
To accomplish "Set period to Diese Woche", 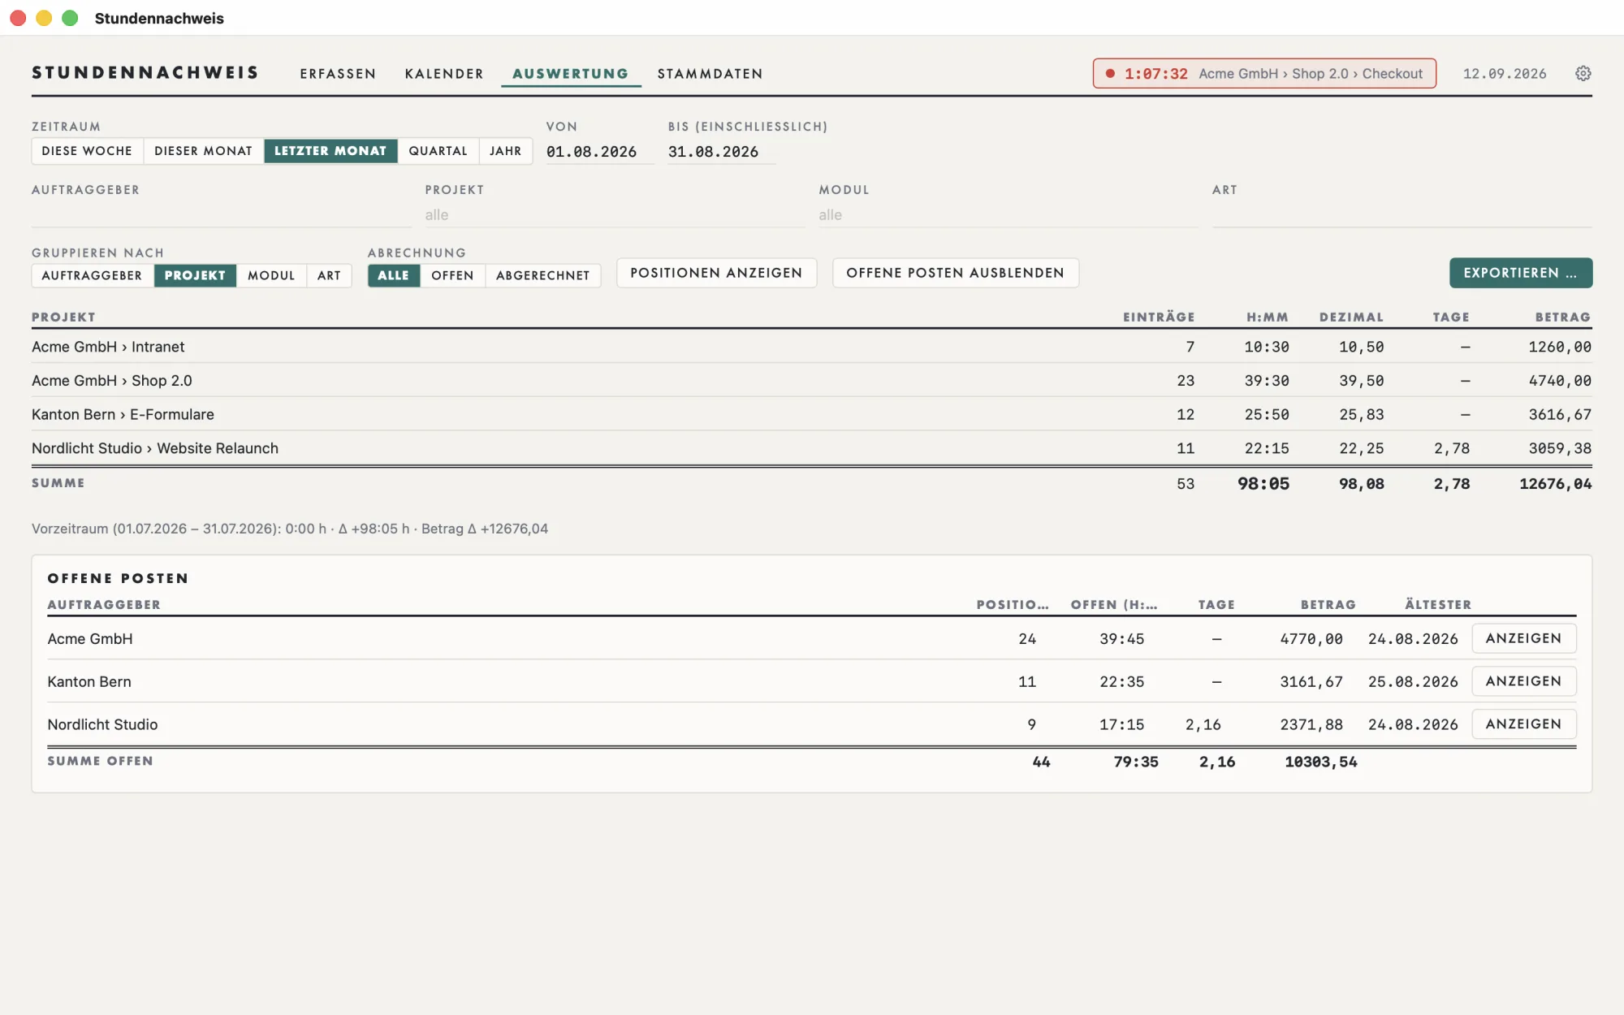I will point(87,151).
